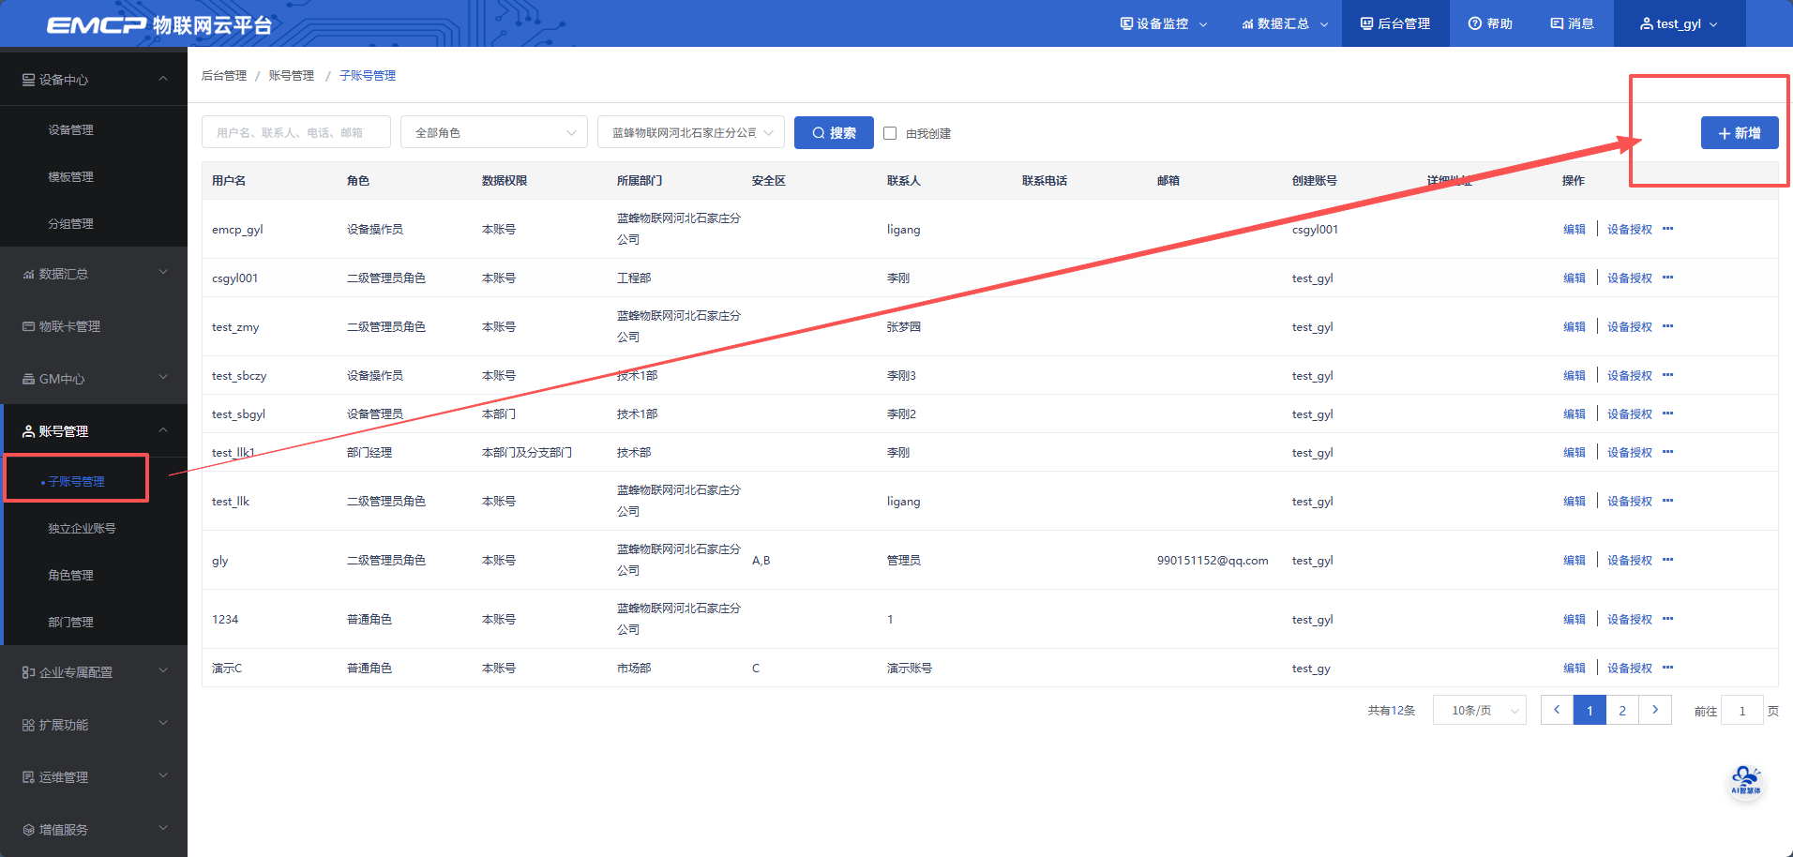The image size is (1793, 857).
Task: Click the 用户名 column header
Action: [229, 180]
